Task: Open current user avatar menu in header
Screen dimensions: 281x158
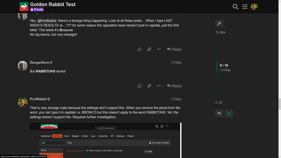Action: pos(254,7)
